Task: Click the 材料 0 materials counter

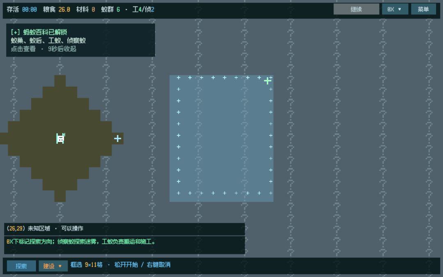Action: pos(86,9)
